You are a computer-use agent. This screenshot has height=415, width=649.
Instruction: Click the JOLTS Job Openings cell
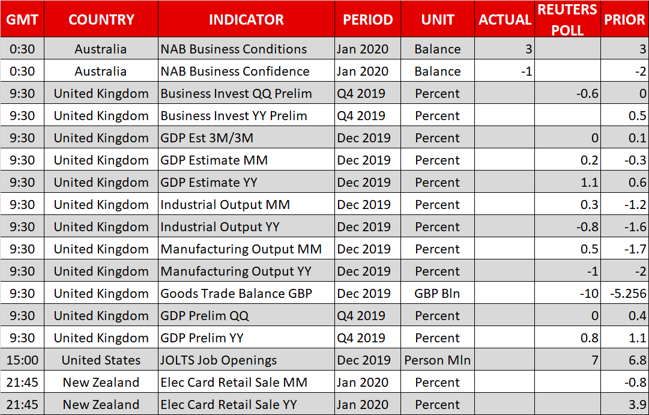(x=219, y=360)
